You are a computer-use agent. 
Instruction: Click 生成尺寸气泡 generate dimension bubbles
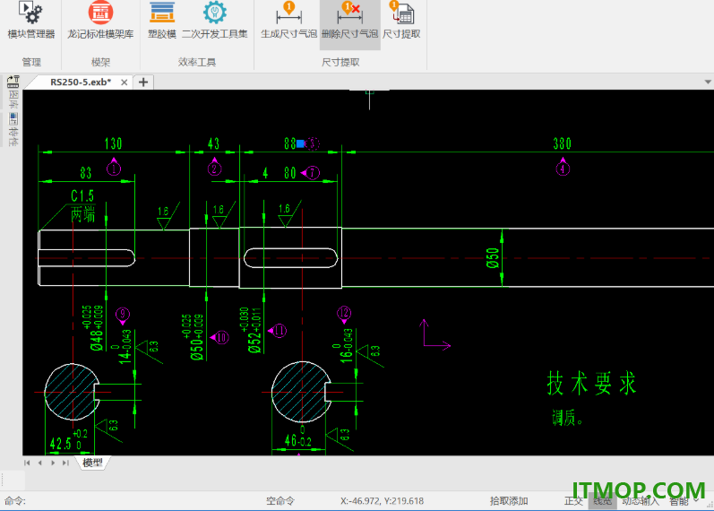point(288,21)
